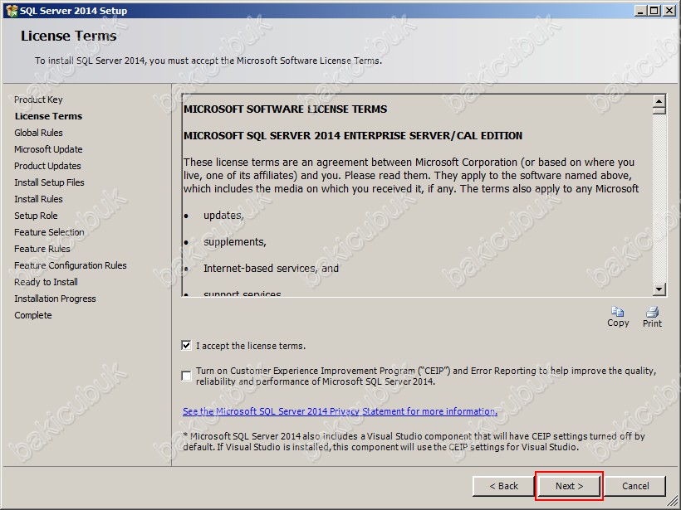Select the Installation Progress step
The width and height of the screenshot is (681, 510).
click(55, 299)
